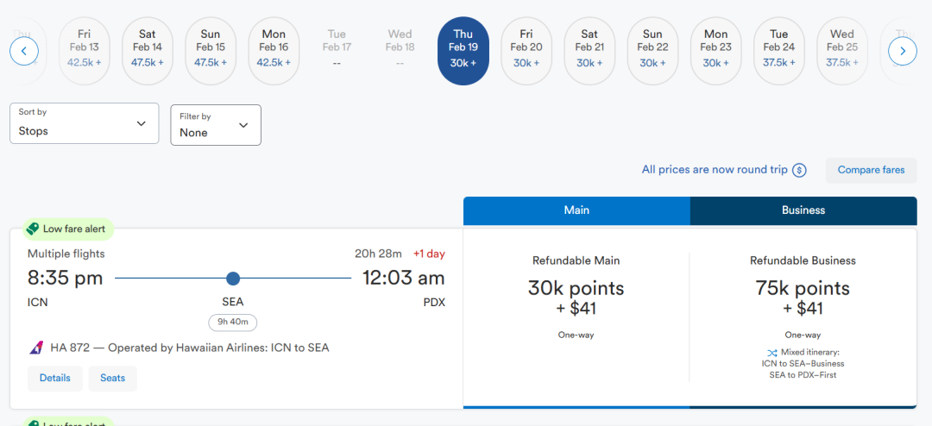Select Fri Feb 20 date
Image resolution: width=932 pixels, height=426 pixels.
[x=526, y=52]
